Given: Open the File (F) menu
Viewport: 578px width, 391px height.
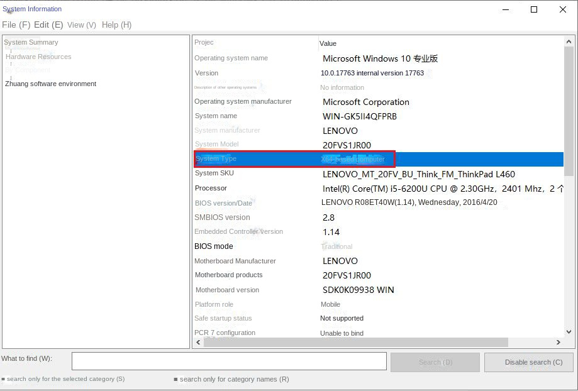Looking at the screenshot, I should tap(14, 25).
